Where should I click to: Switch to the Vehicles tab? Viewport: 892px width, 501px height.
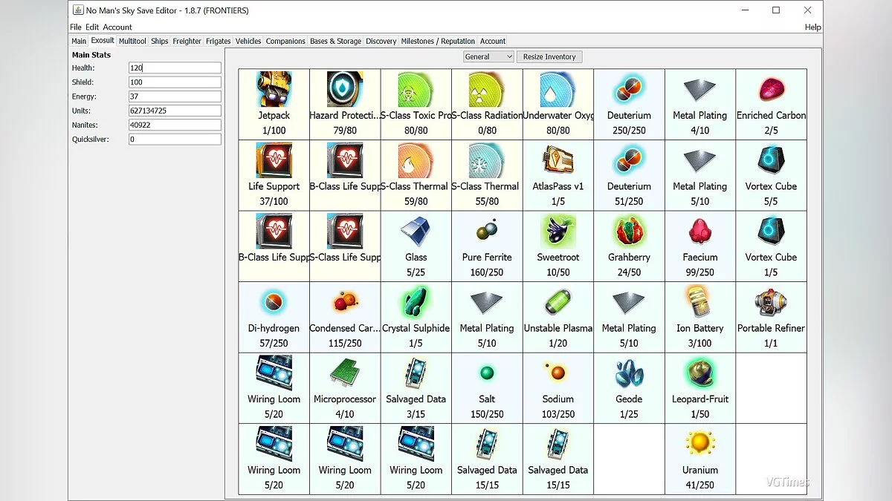[x=248, y=42]
